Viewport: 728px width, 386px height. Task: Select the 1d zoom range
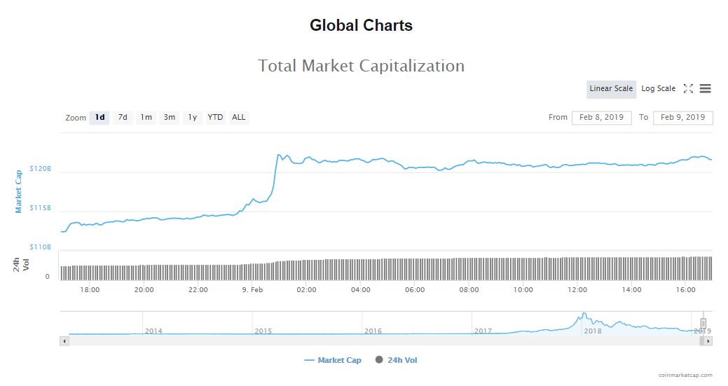coord(99,118)
